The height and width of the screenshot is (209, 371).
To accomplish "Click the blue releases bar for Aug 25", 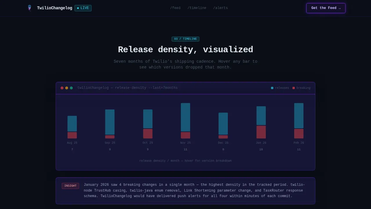I will tap(72, 124).
